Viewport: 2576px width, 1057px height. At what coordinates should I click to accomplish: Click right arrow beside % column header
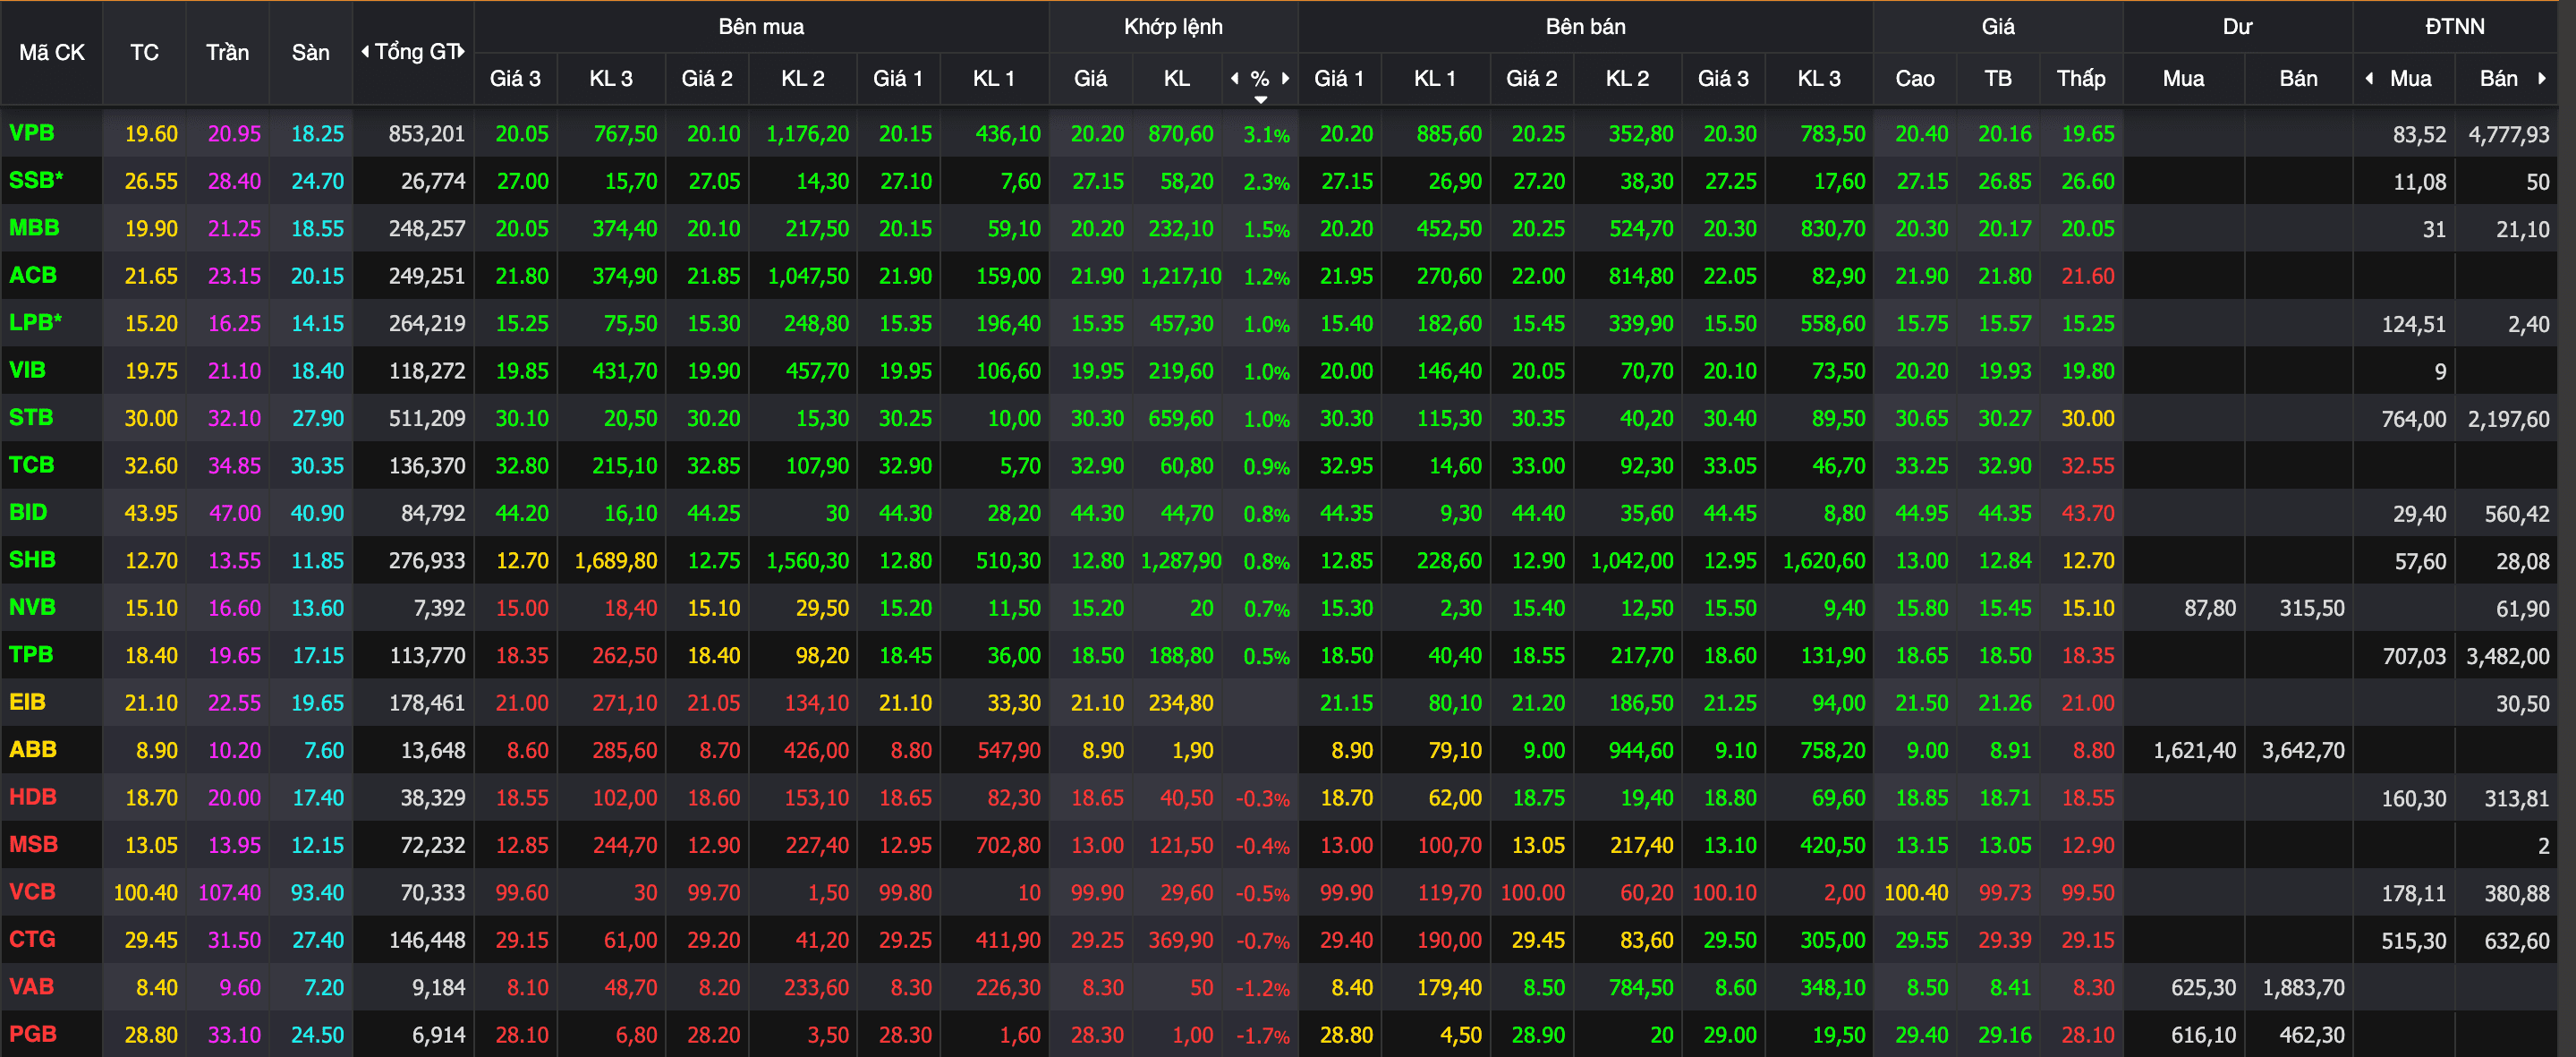pos(1285,78)
